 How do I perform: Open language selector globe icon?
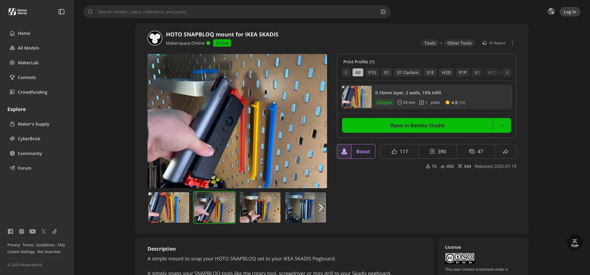[x=551, y=11]
